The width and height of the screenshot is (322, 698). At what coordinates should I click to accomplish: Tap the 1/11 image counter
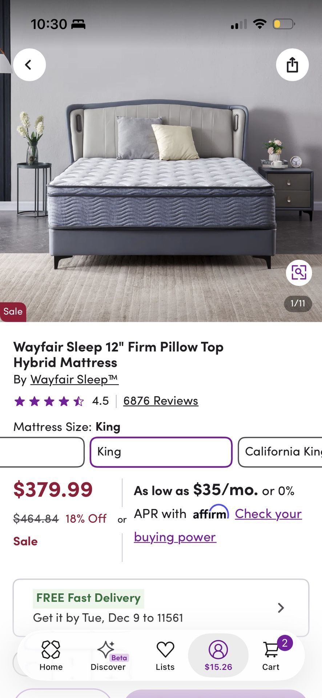(x=298, y=304)
